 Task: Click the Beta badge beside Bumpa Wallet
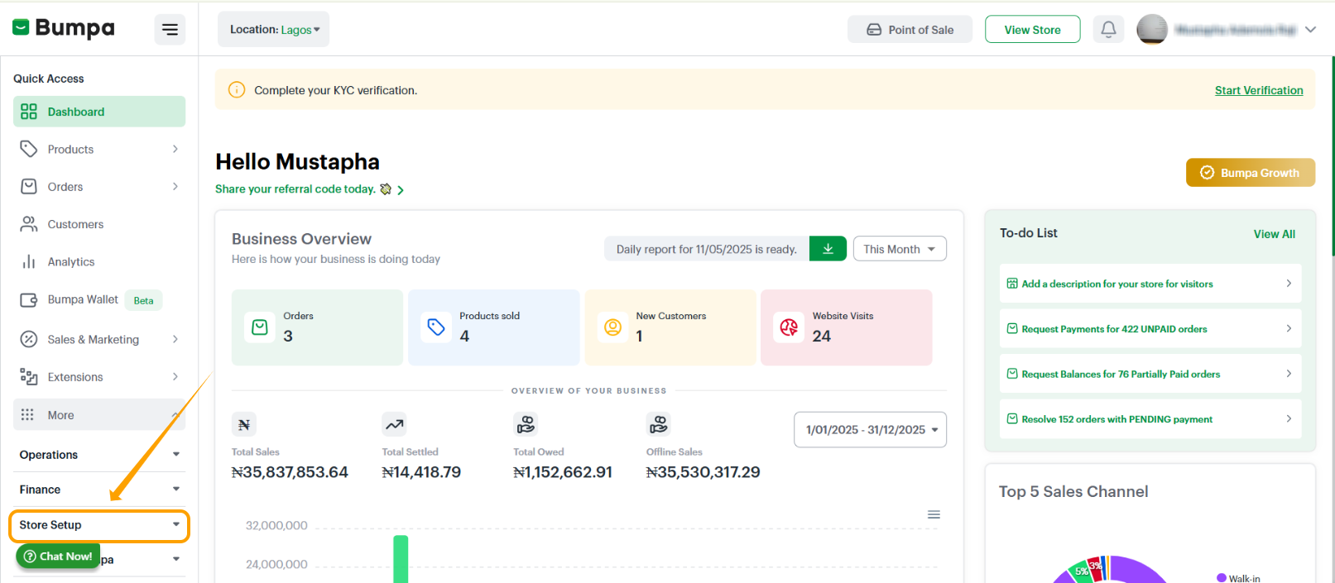pos(143,300)
